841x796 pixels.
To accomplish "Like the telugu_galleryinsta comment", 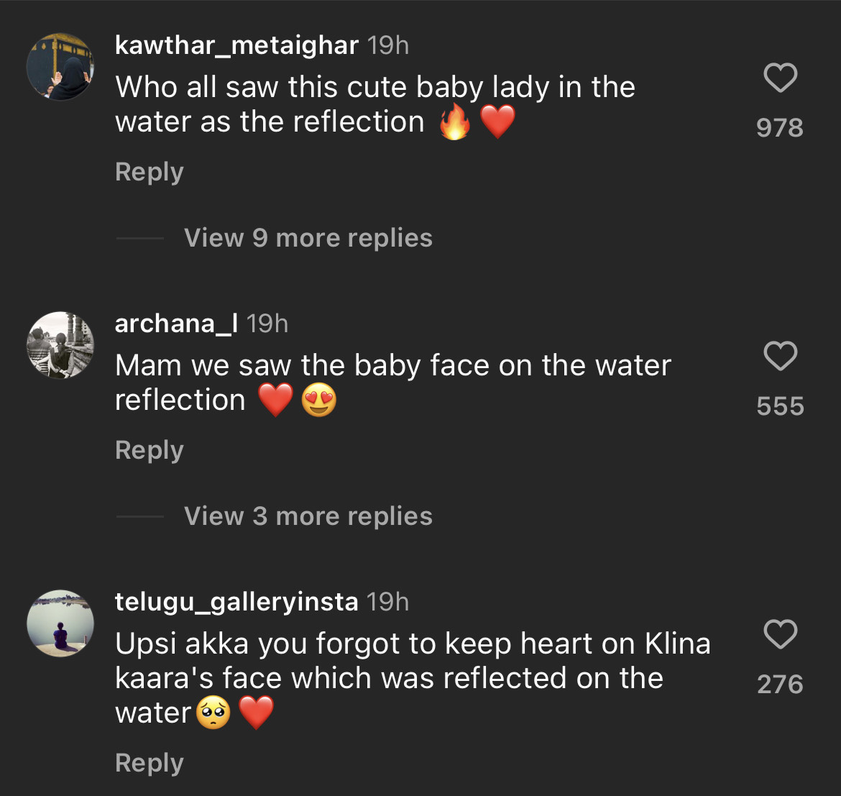I will 780,634.
